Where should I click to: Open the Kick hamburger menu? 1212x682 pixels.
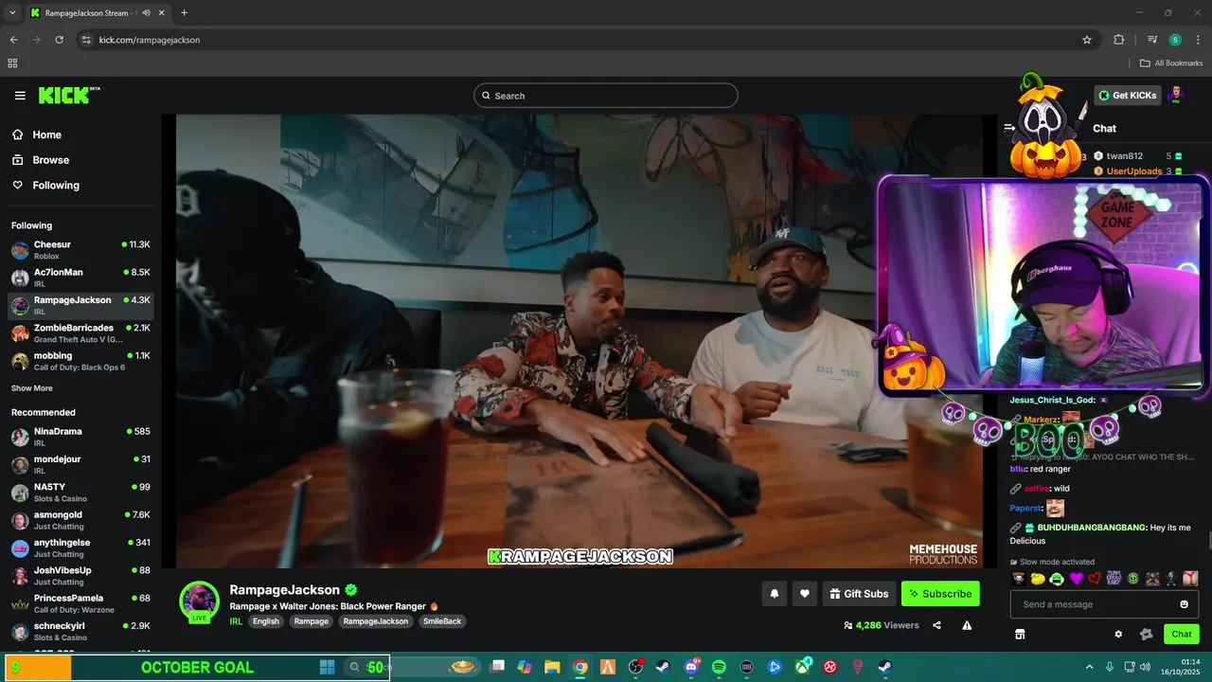[x=20, y=96]
